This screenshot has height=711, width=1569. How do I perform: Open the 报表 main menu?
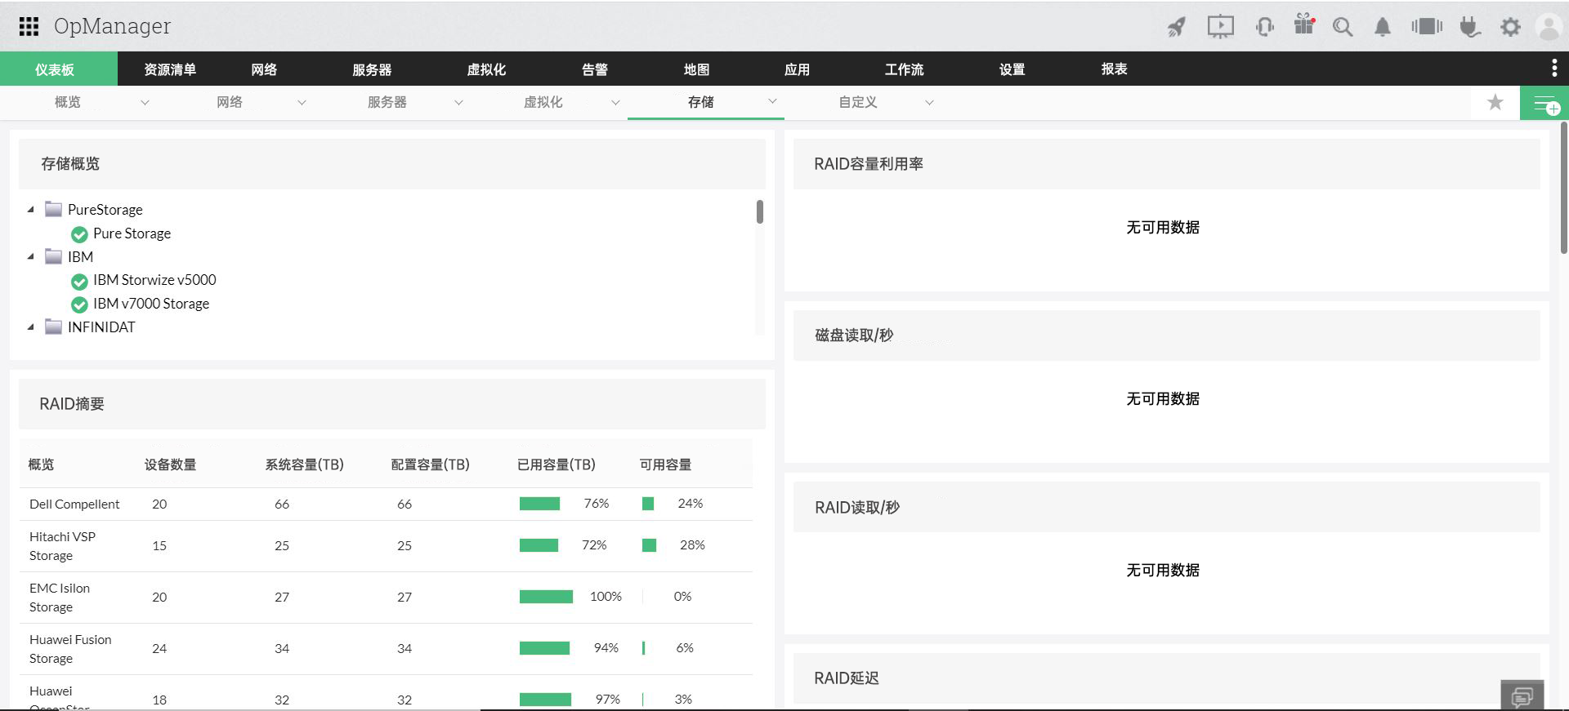[1114, 69]
